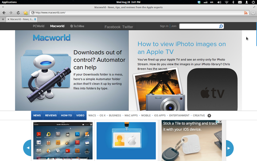
Task: Open browser settings gear menu
Action: click(x=253, y=12)
